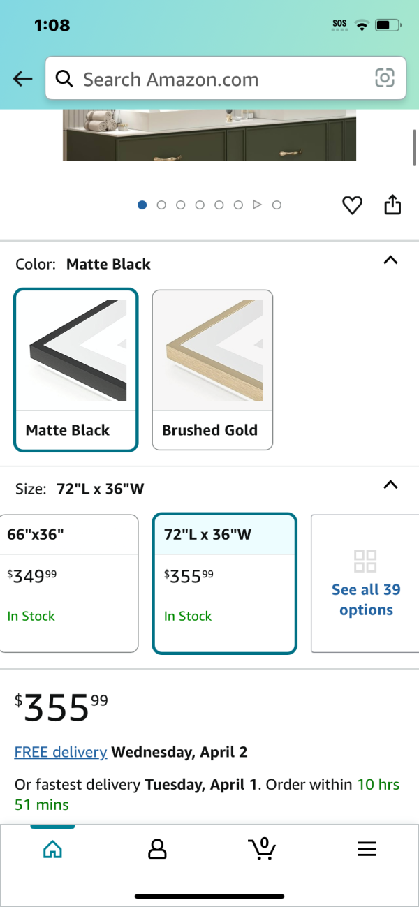Viewport: 419px width, 907px height.
Task: Open the shopping cart icon
Action: point(262,848)
